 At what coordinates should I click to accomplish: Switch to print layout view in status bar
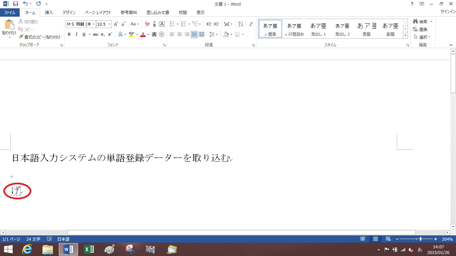375,239
